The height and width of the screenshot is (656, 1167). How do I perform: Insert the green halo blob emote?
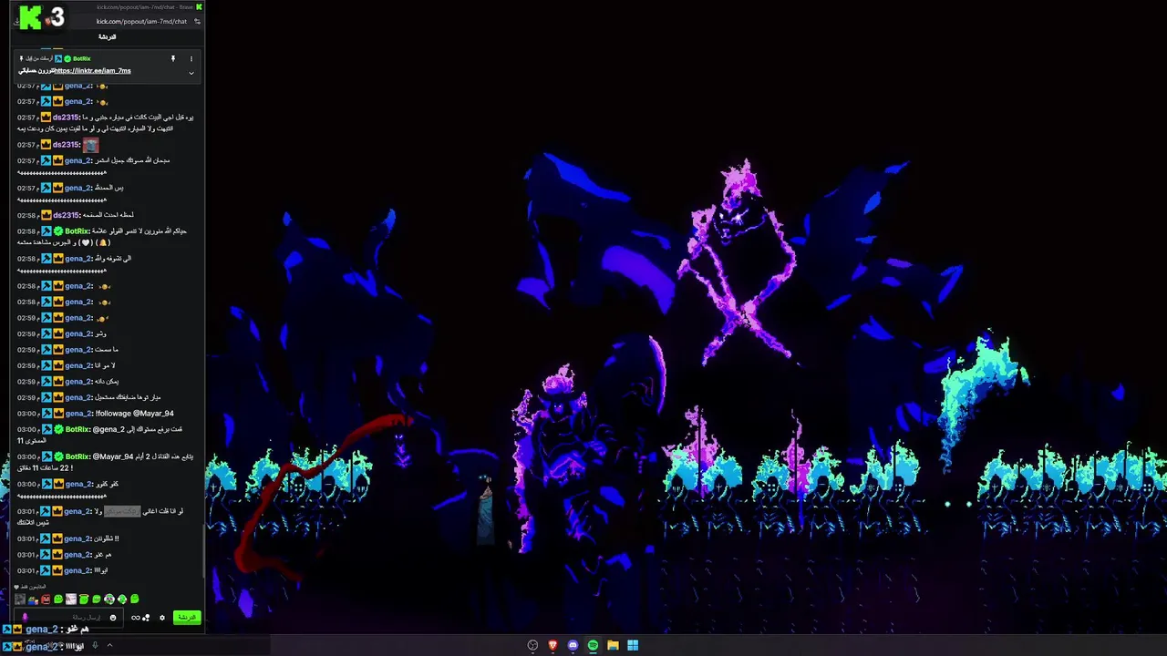pos(84,600)
